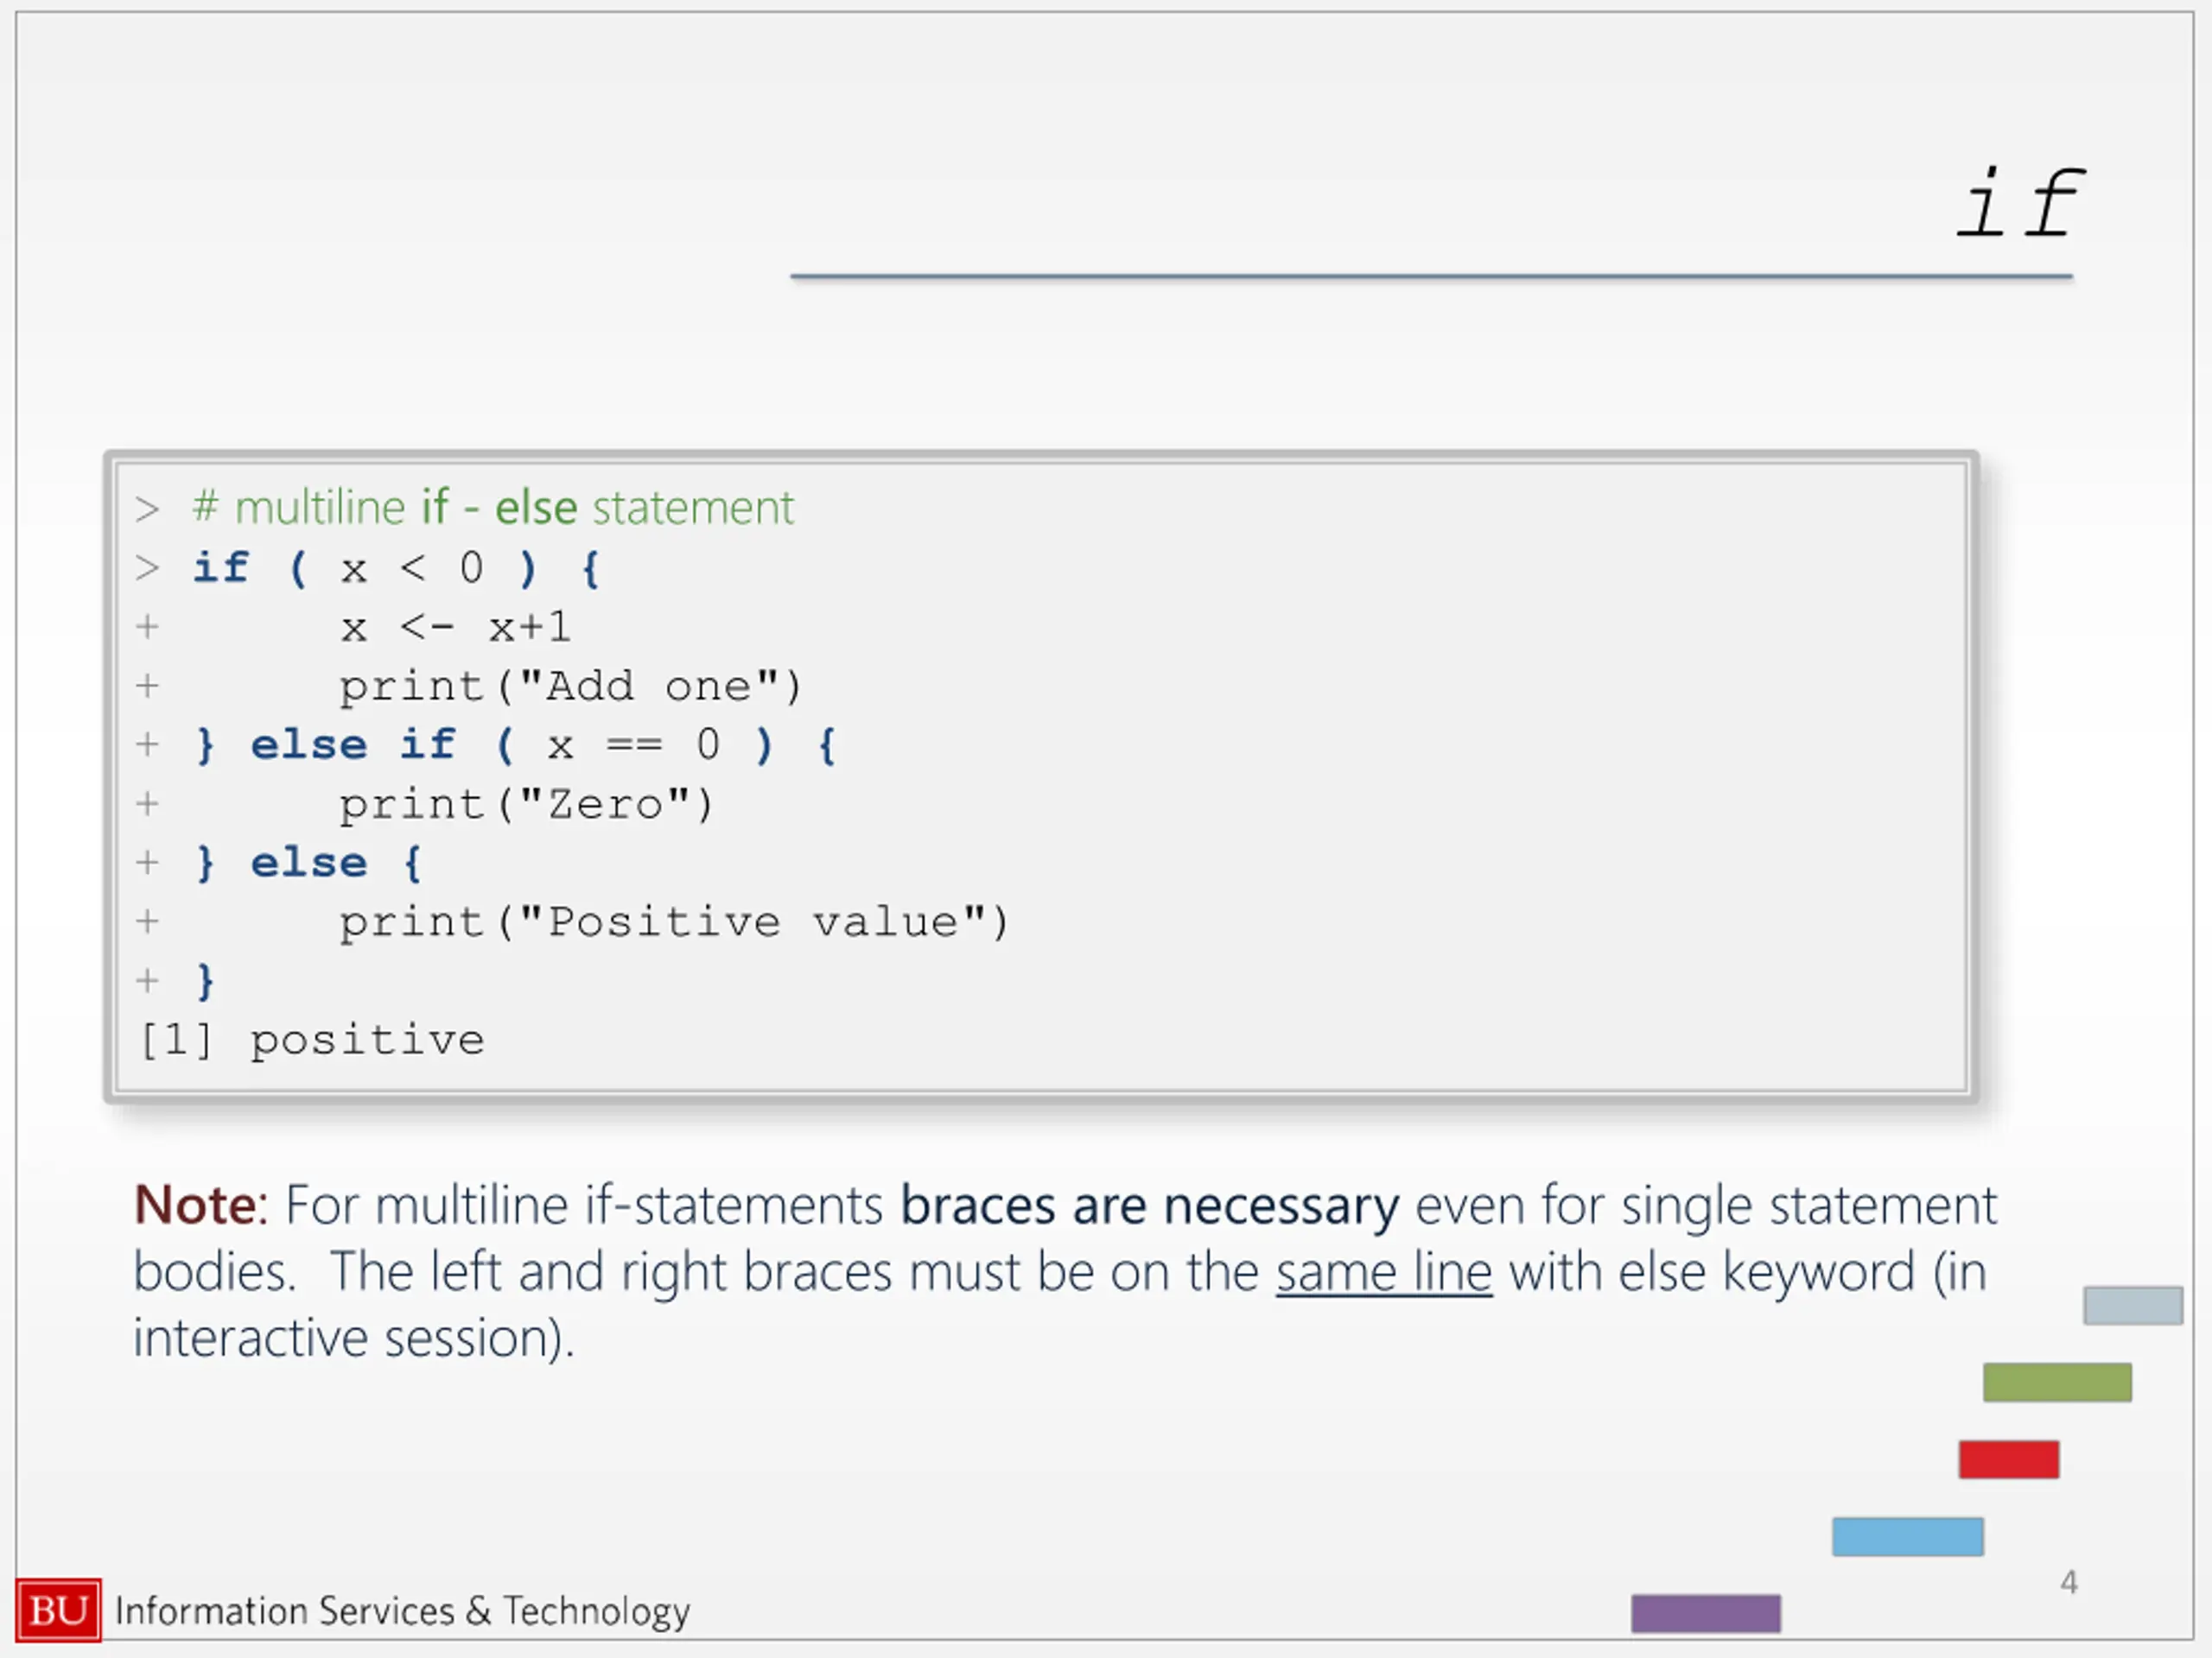Click the bold "Note:" label
This screenshot has height=1658, width=2212.
(x=201, y=1206)
